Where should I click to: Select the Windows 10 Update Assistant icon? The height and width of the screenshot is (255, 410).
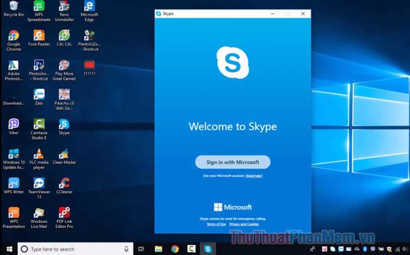coord(13,158)
